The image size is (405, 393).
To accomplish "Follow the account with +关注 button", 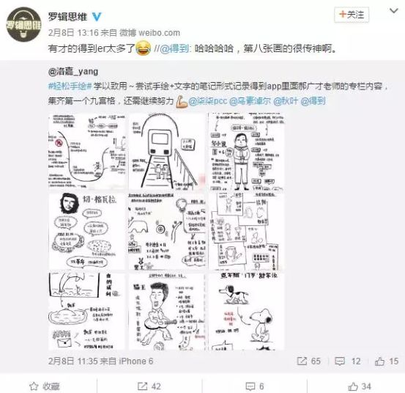I will pyautogui.click(x=352, y=15).
